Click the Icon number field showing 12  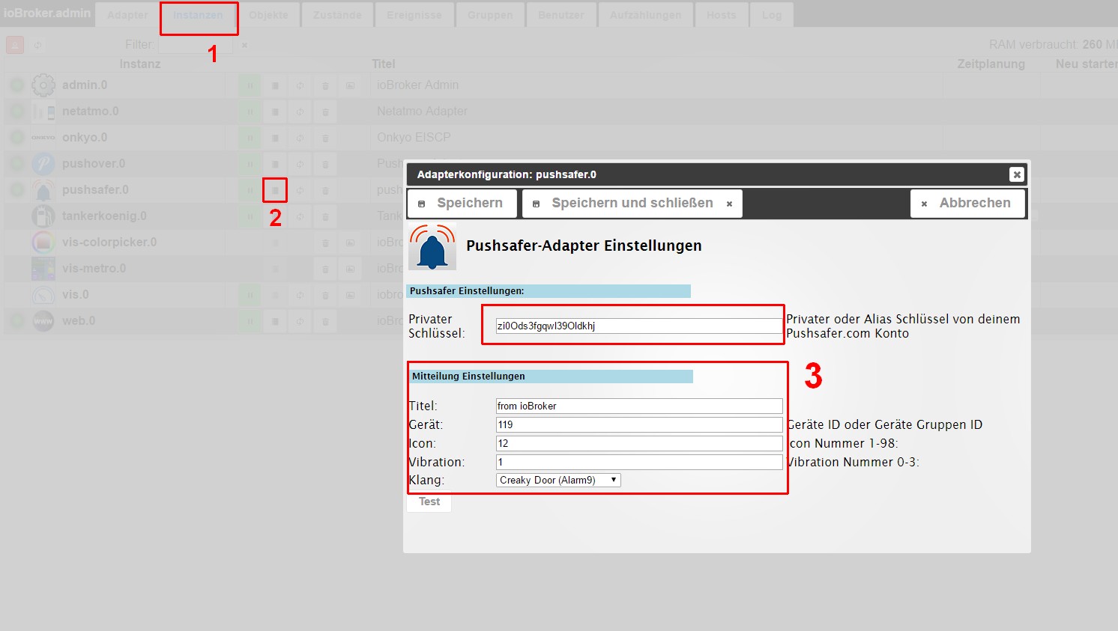point(639,443)
